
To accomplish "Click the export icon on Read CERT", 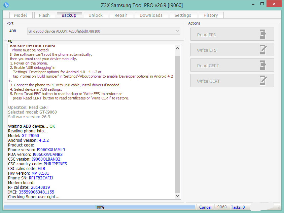I will (x=263, y=65).
